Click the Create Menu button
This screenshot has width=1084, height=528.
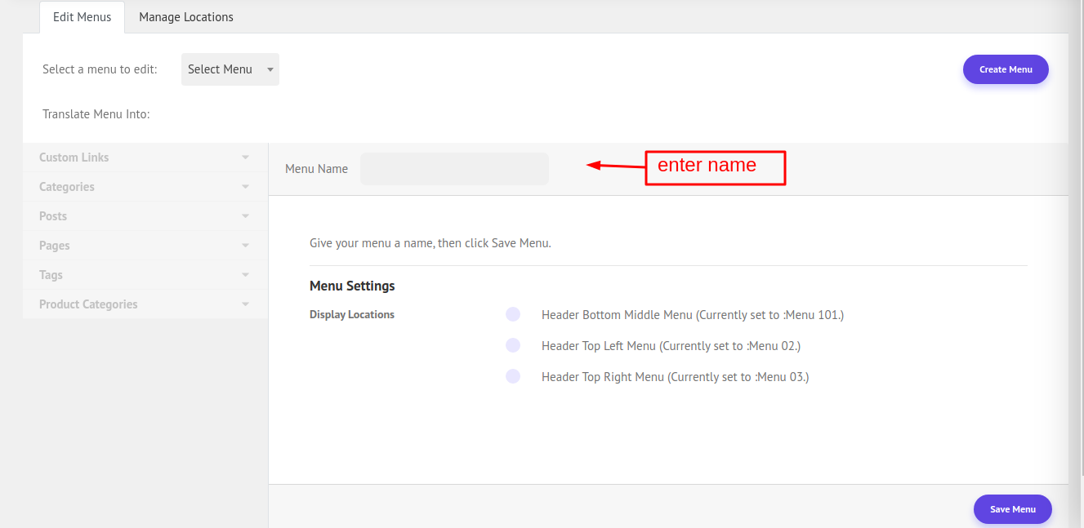1006,69
